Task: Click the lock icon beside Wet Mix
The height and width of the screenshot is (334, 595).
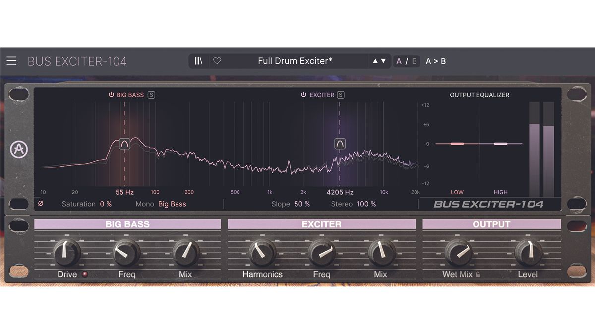Action: [477, 274]
